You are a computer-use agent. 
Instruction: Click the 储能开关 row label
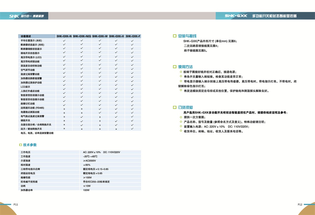(x=25, y=120)
